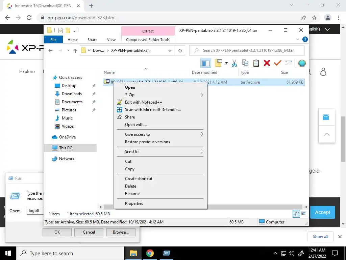Choose Rename from the context menu
Image resolution: width=346 pixels, height=260 pixels.
click(159, 193)
